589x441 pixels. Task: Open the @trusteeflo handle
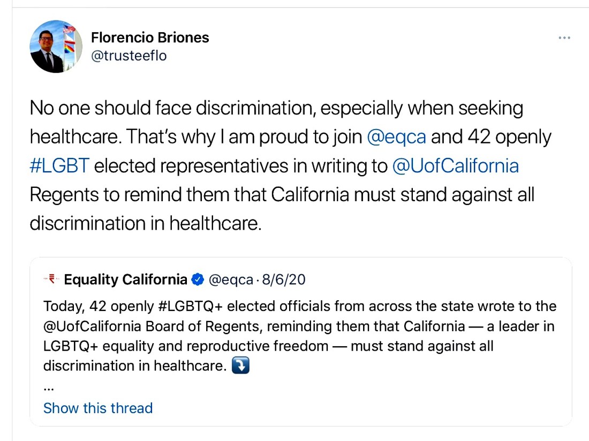[129, 56]
